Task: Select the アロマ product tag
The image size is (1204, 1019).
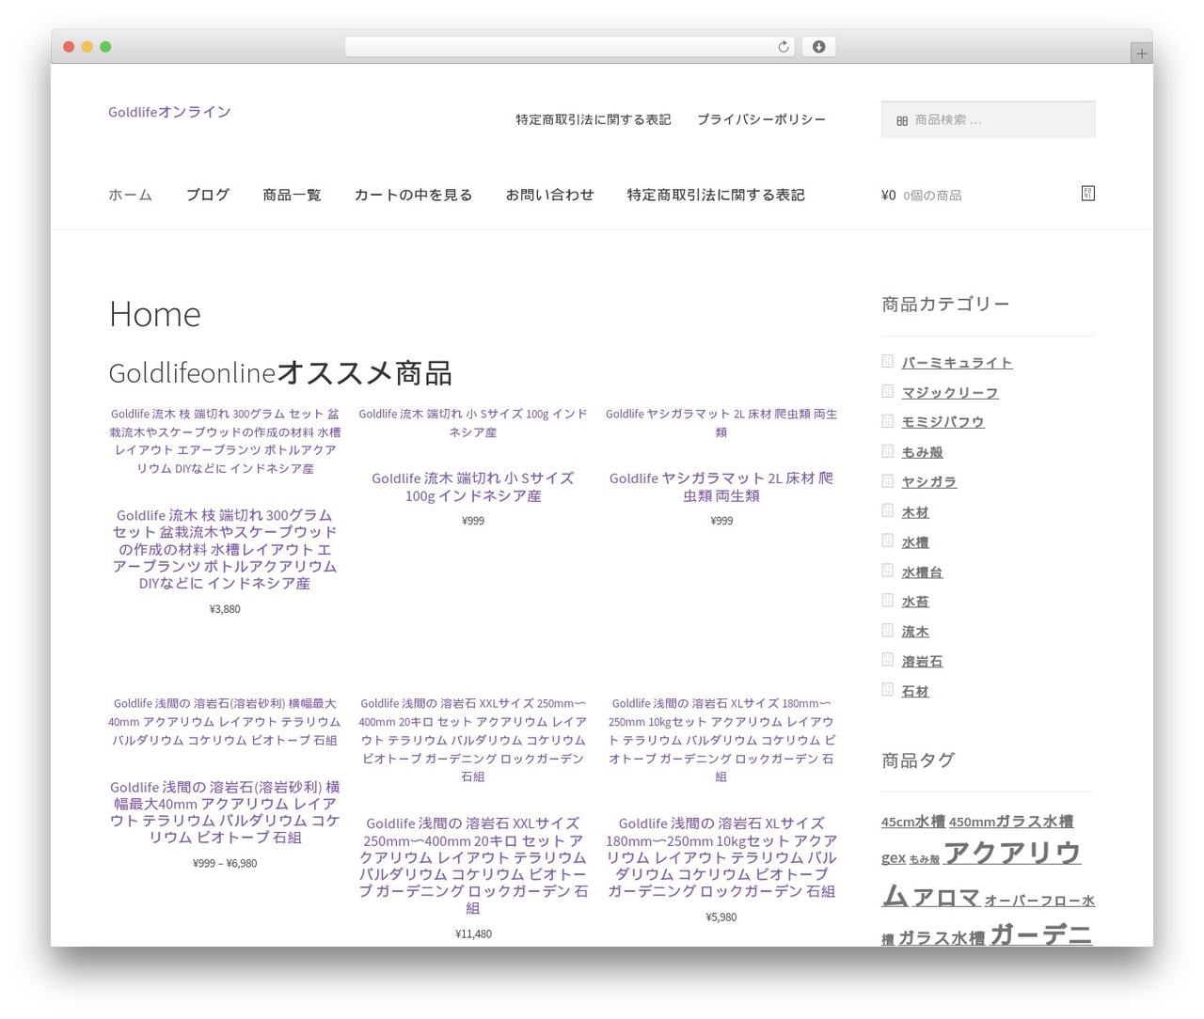Action: pos(946,898)
